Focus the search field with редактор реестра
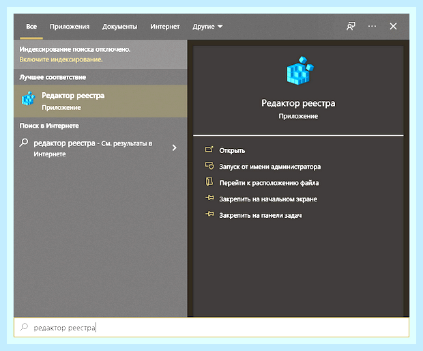This screenshot has width=423, height=351. click(x=211, y=328)
